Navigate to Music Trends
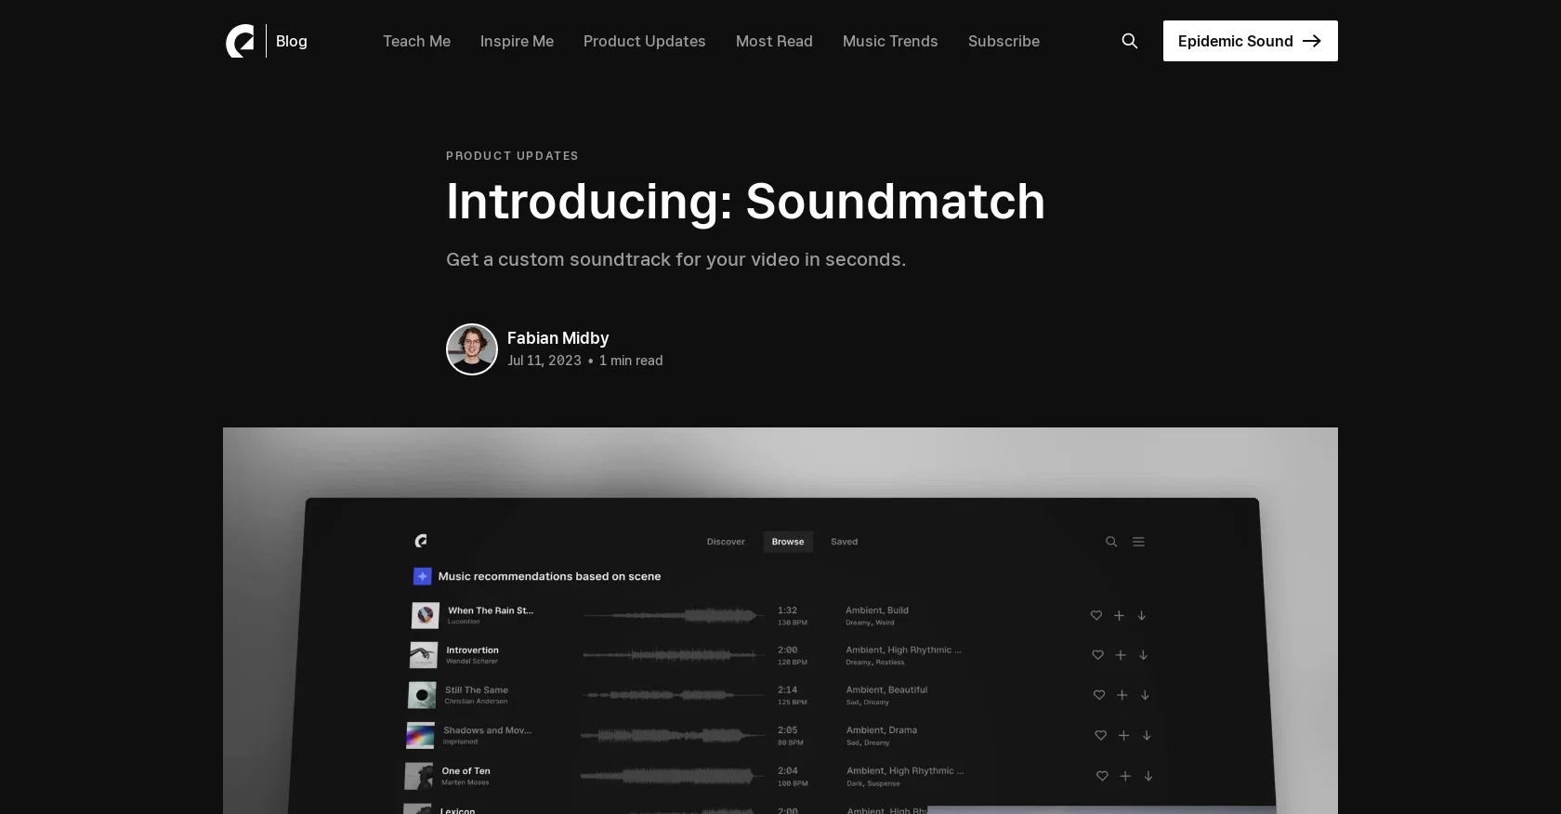This screenshot has height=814, width=1561. 890,41
